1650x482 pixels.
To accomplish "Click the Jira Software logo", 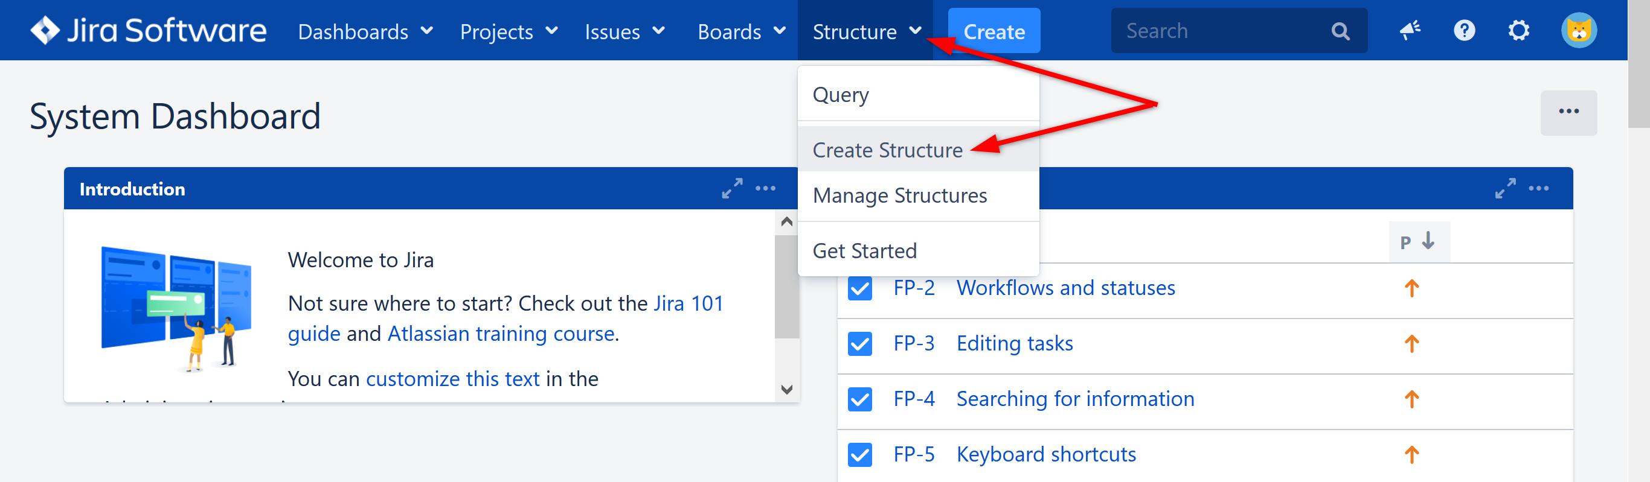I will pyautogui.click(x=148, y=30).
